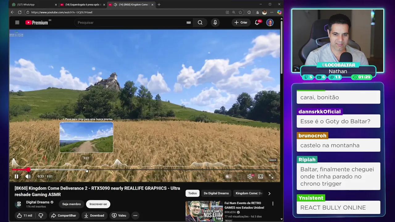Select the Kingdom Come chip
The height and width of the screenshot is (222, 395).
pos(249,193)
